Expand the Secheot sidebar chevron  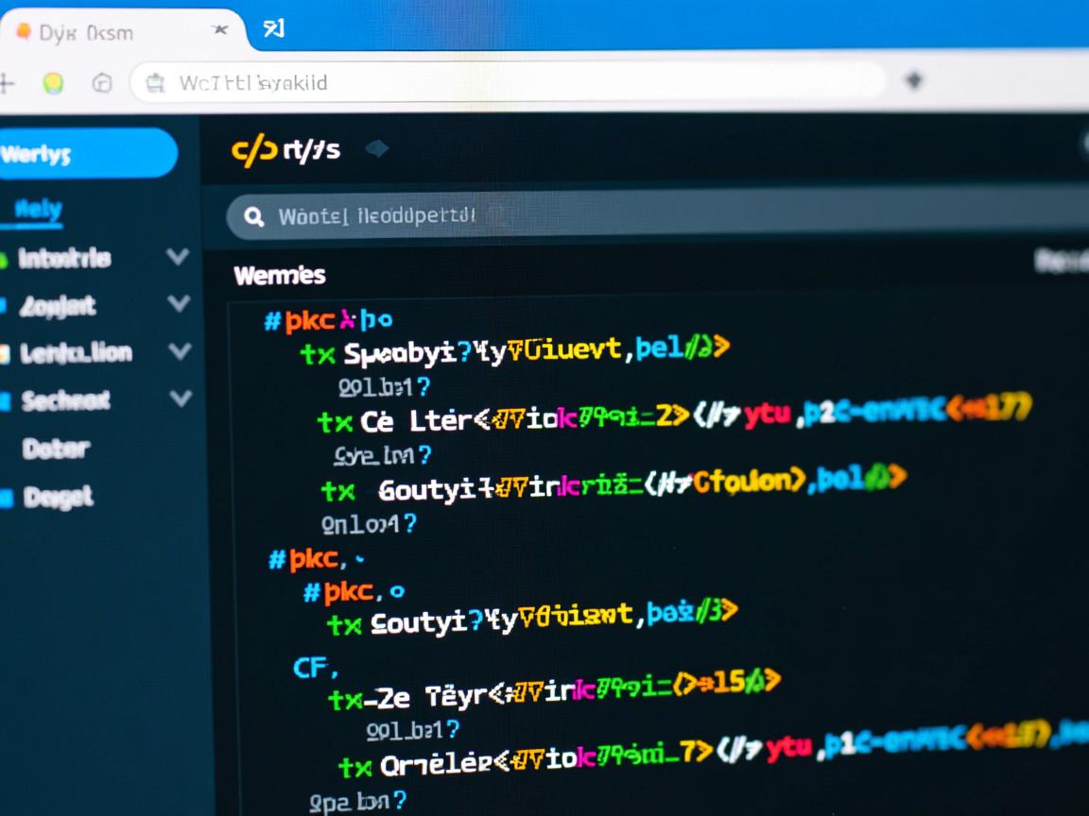point(180,399)
